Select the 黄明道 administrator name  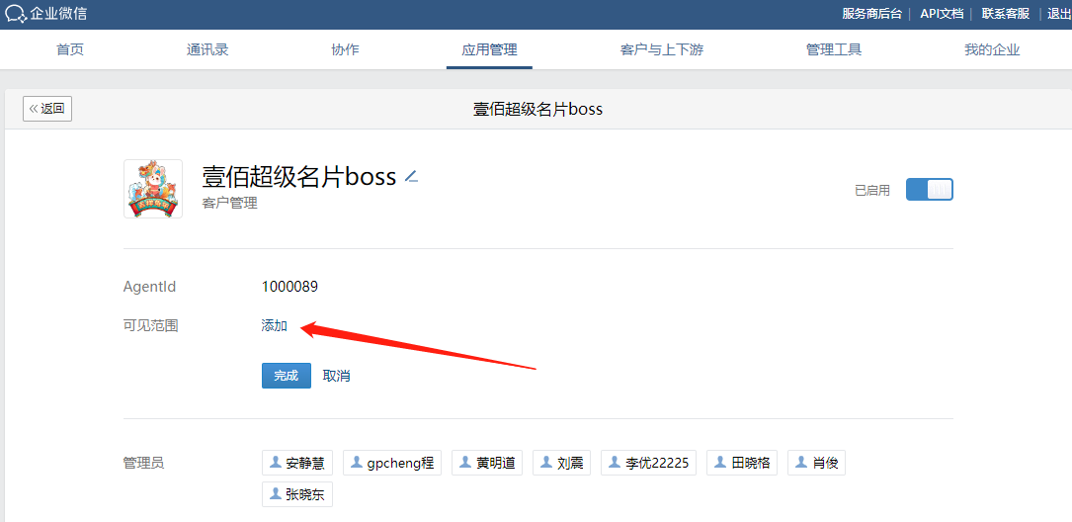(496, 463)
